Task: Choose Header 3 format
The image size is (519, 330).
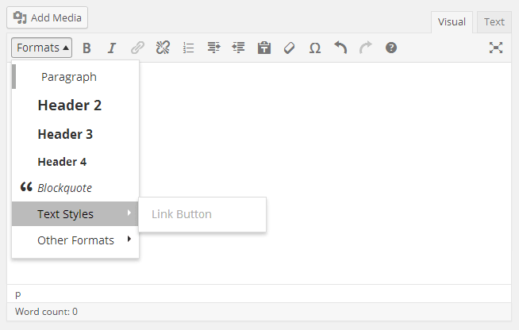Action: coord(75,134)
